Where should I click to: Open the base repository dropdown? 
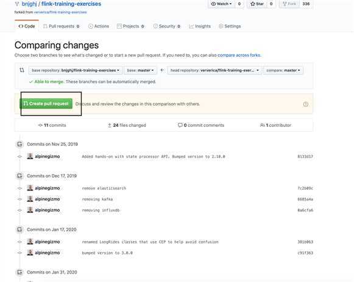[76, 70]
